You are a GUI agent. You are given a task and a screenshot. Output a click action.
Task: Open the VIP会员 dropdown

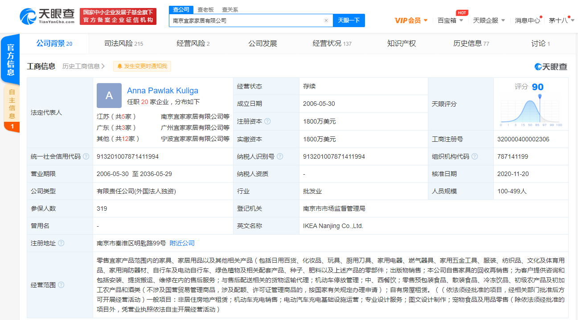click(411, 20)
